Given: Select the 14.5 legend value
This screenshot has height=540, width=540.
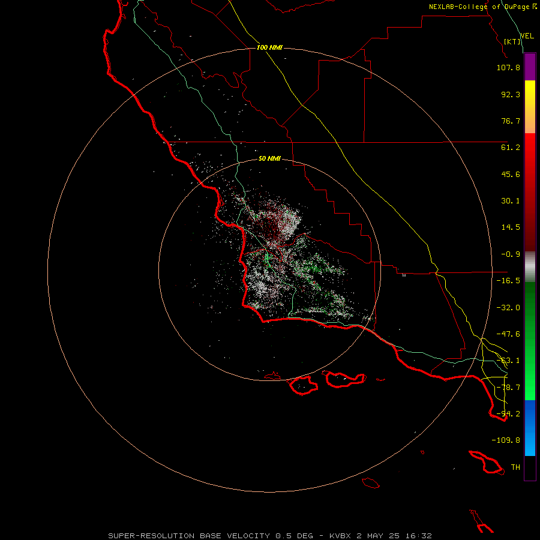Looking at the screenshot, I should point(511,227).
